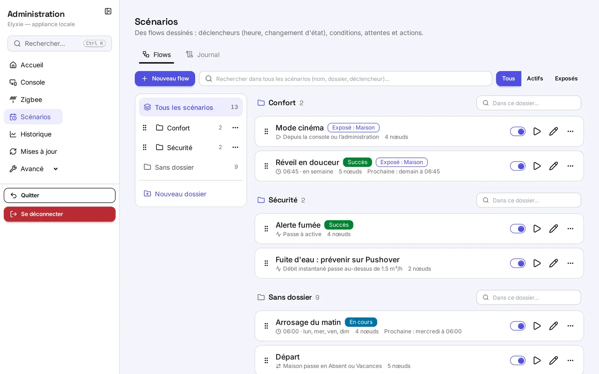This screenshot has width=599, height=374.
Task: Switch off the Arrosage du matin toggle
Action: (x=518, y=326)
